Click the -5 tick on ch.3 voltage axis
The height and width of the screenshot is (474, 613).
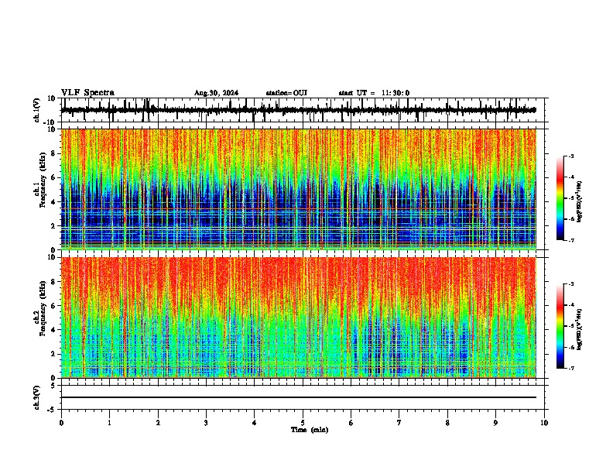pyautogui.click(x=53, y=410)
